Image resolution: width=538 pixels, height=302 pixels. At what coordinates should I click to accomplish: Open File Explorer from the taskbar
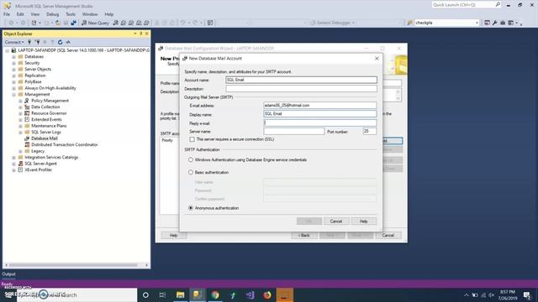pyautogui.click(x=180, y=294)
